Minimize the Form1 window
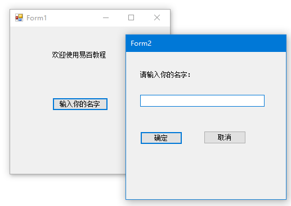This screenshot has height=206, width=291. [x=106, y=18]
